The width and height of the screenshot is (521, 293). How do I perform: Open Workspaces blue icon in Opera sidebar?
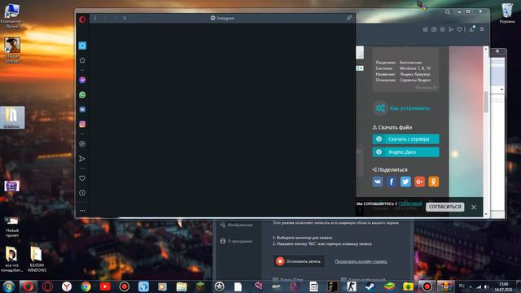(82, 46)
